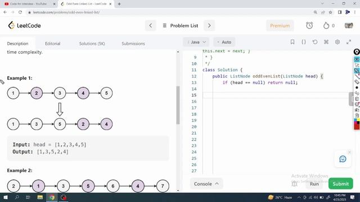Dismiss the feedback widget with its X
Viewport: 360px width, 202px height.
click(349, 152)
